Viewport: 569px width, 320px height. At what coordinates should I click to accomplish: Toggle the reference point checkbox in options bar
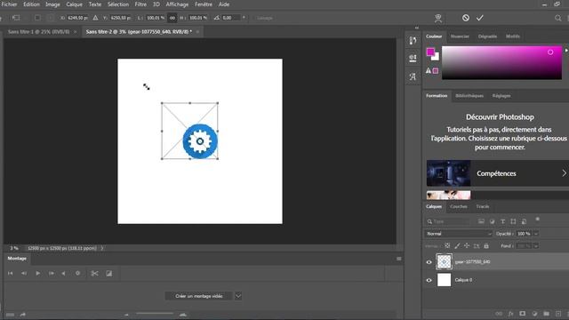click(x=37, y=18)
